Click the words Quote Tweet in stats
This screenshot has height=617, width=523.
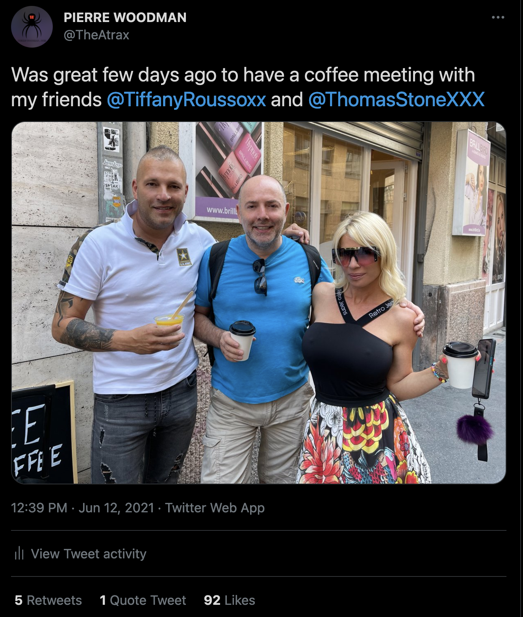click(148, 600)
